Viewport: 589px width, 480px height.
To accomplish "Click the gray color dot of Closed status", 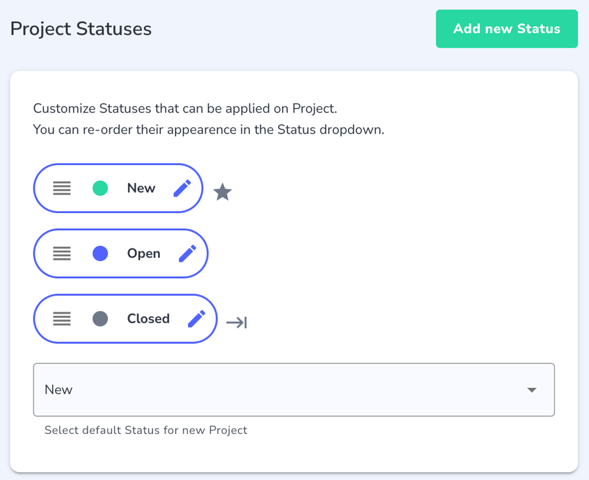I will pyautogui.click(x=99, y=318).
